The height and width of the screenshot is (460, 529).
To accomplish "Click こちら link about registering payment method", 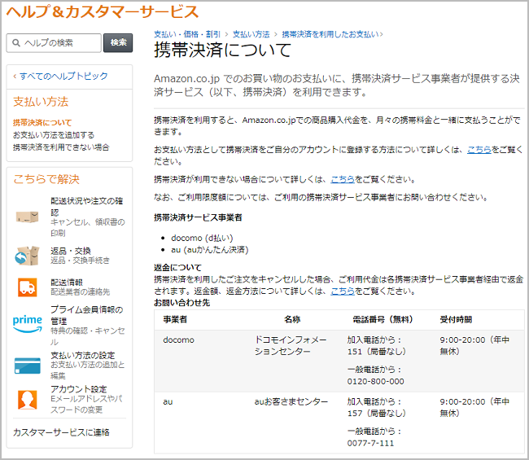I will tap(479, 150).
